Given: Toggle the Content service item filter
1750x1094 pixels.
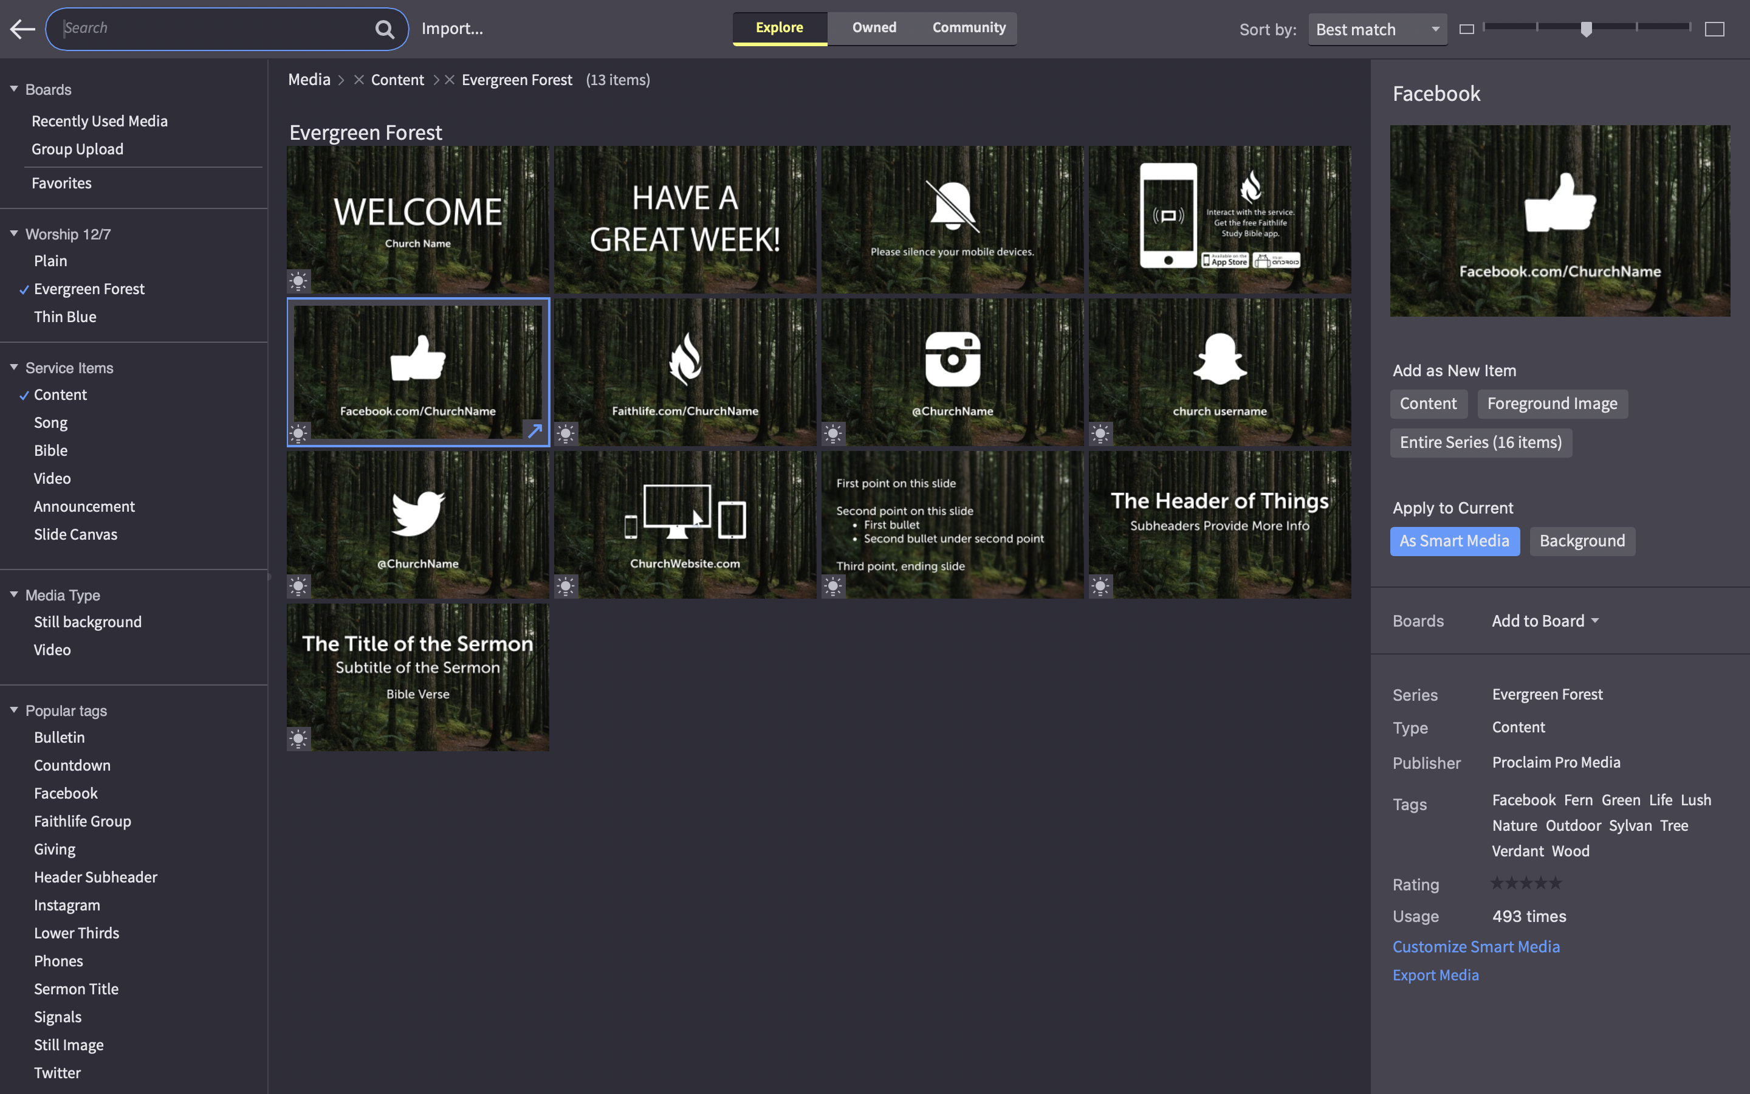Looking at the screenshot, I should 60,395.
